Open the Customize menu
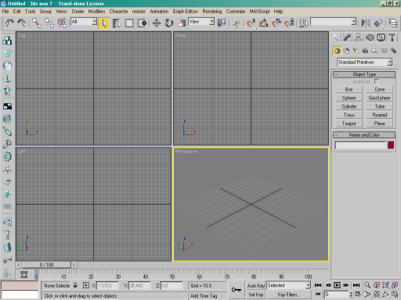 (236, 11)
